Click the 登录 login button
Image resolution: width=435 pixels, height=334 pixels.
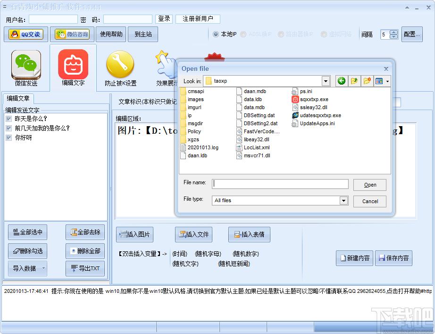[164, 19]
